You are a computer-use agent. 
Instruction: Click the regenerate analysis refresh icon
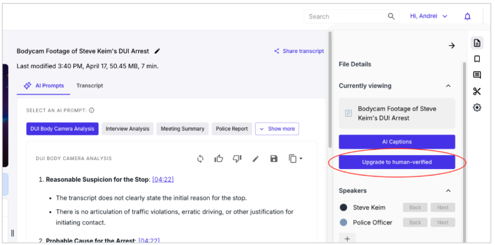(200, 159)
